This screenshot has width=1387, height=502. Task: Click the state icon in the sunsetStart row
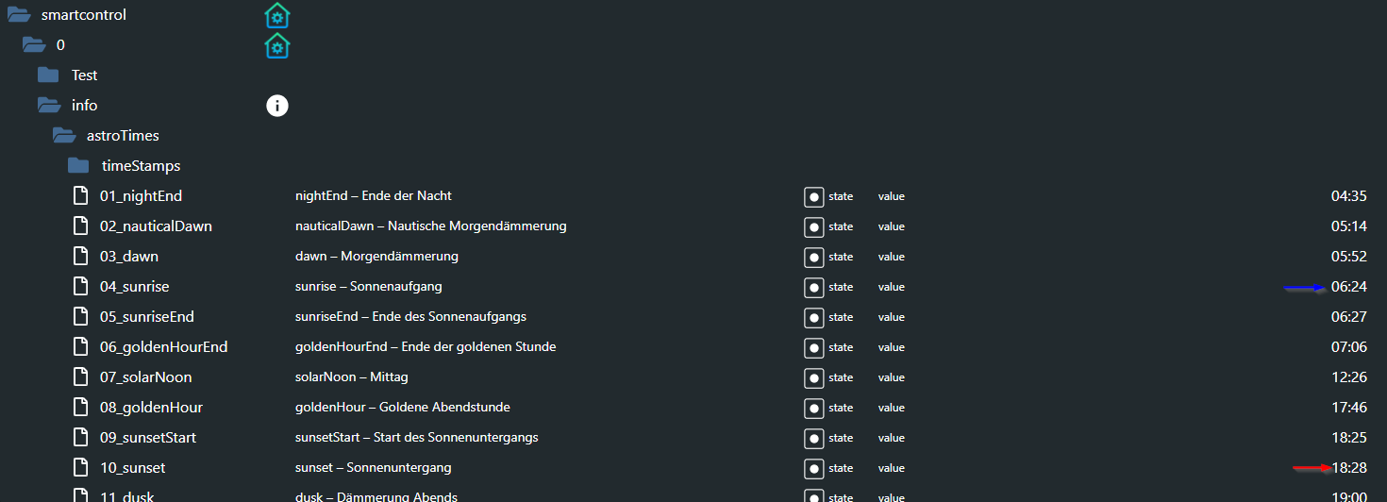pyautogui.click(x=814, y=439)
